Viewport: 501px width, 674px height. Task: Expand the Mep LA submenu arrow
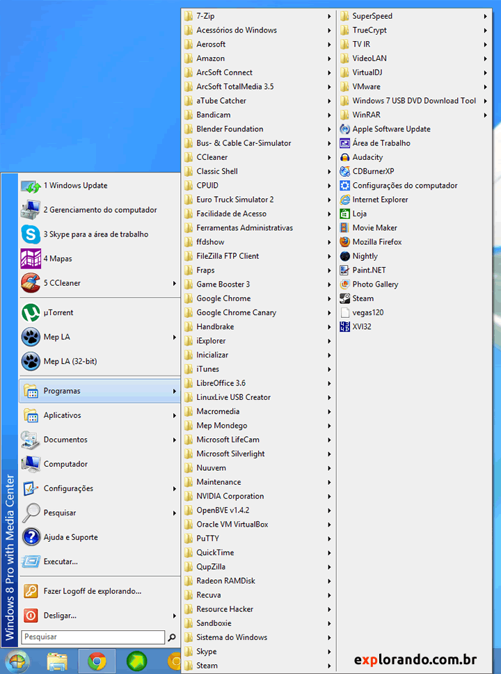pyautogui.click(x=174, y=337)
